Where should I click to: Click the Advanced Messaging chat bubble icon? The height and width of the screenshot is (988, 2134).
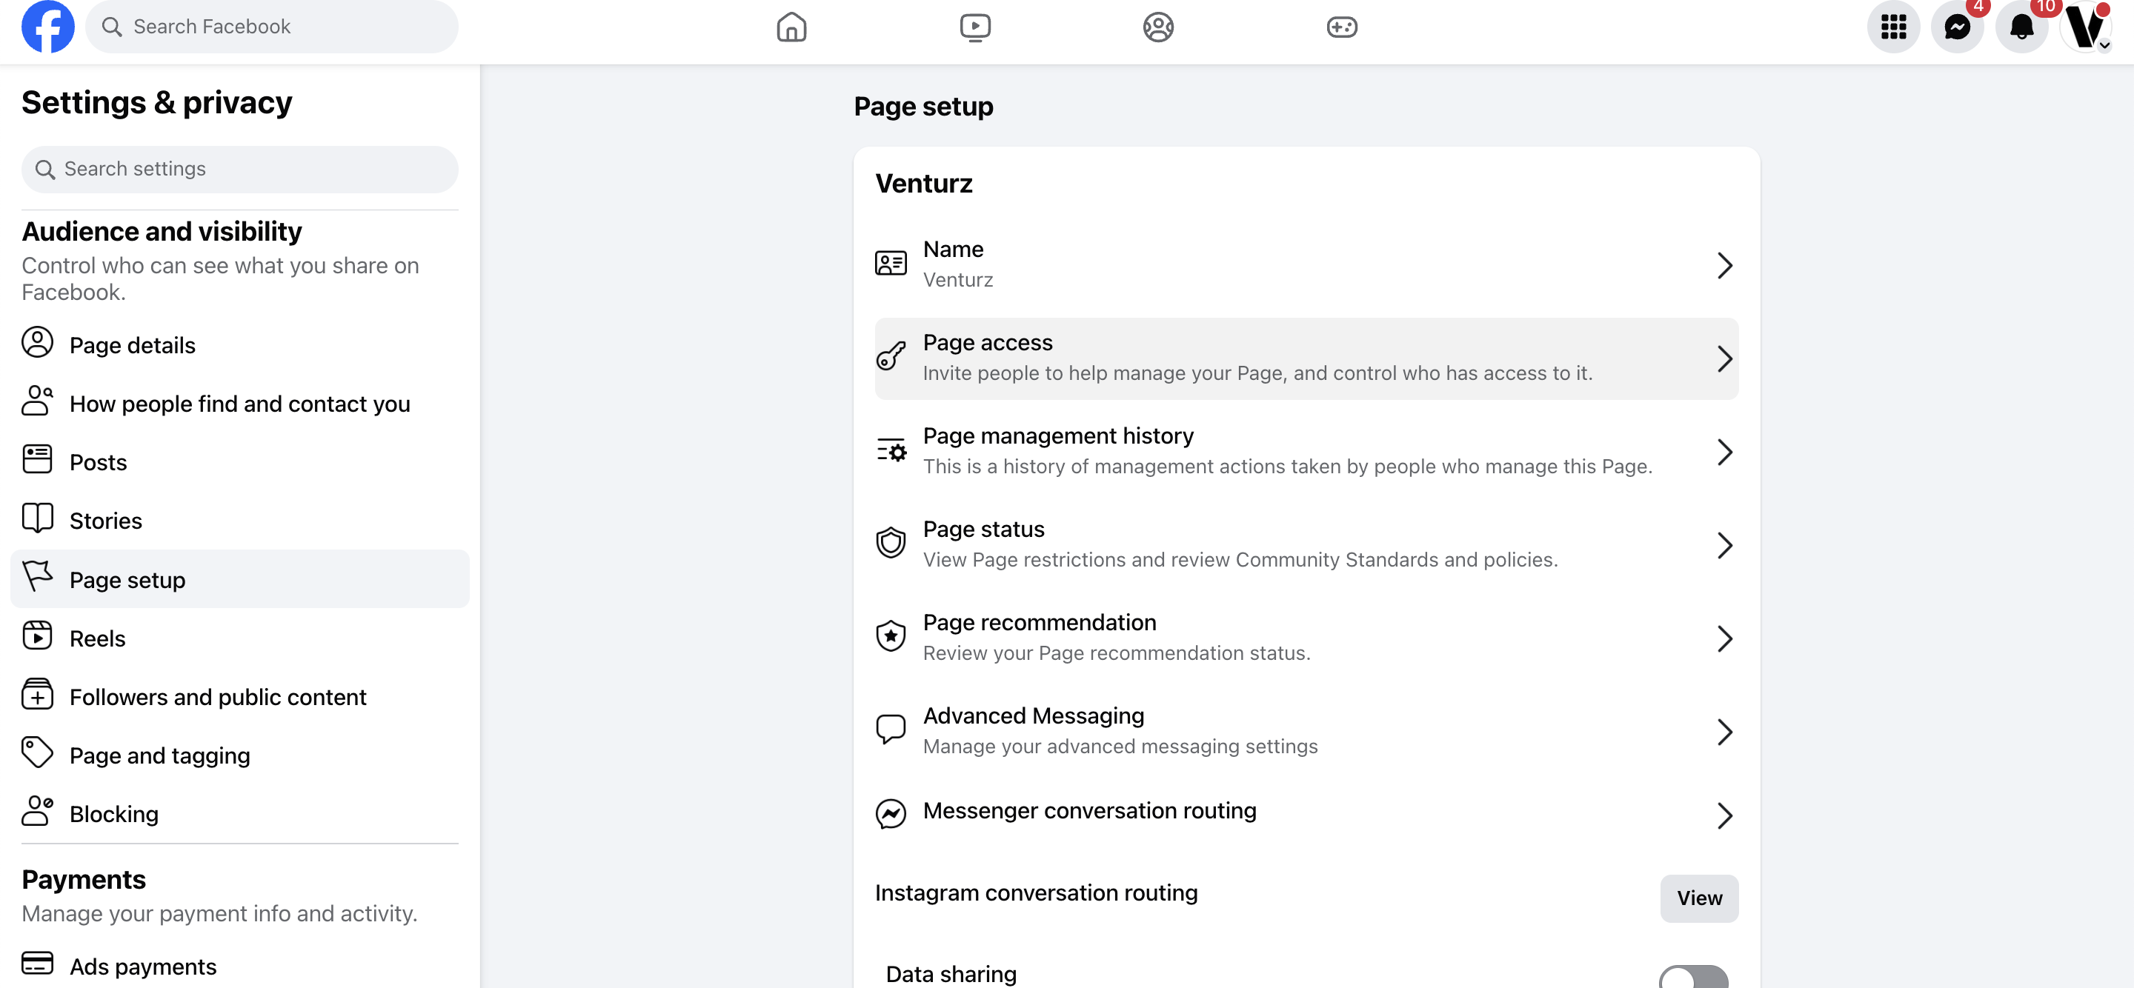tap(891, 730)
